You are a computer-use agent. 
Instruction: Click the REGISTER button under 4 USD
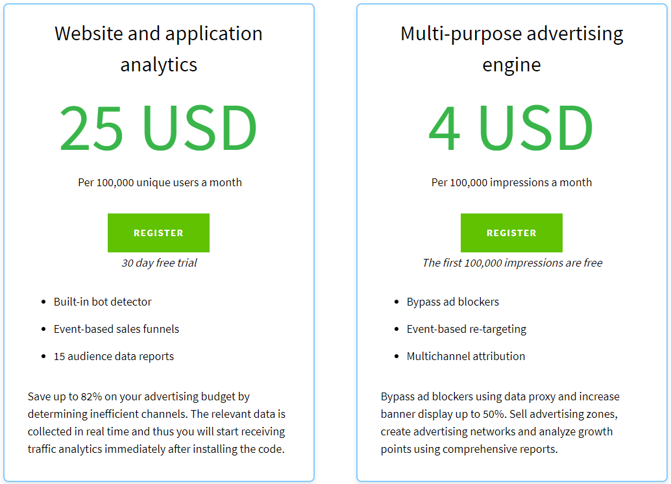(511, 232)
